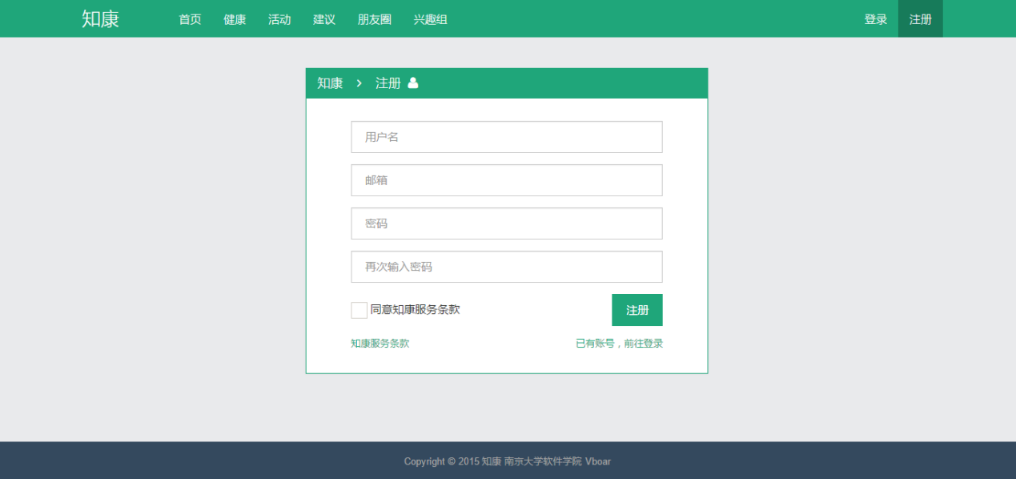Open the 知康服务条款 link

[379, 343]
